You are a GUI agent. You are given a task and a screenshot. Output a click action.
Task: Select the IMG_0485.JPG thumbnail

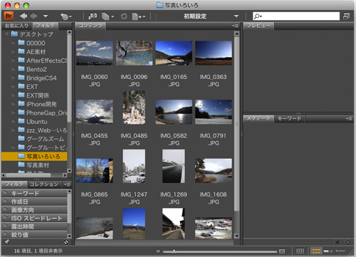pos(134,107)
